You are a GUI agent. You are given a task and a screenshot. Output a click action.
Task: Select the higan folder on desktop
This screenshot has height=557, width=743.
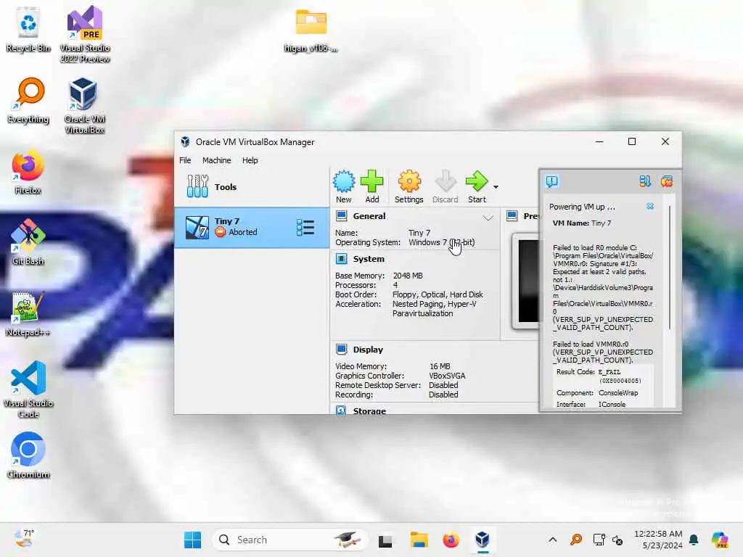point(311,30)
